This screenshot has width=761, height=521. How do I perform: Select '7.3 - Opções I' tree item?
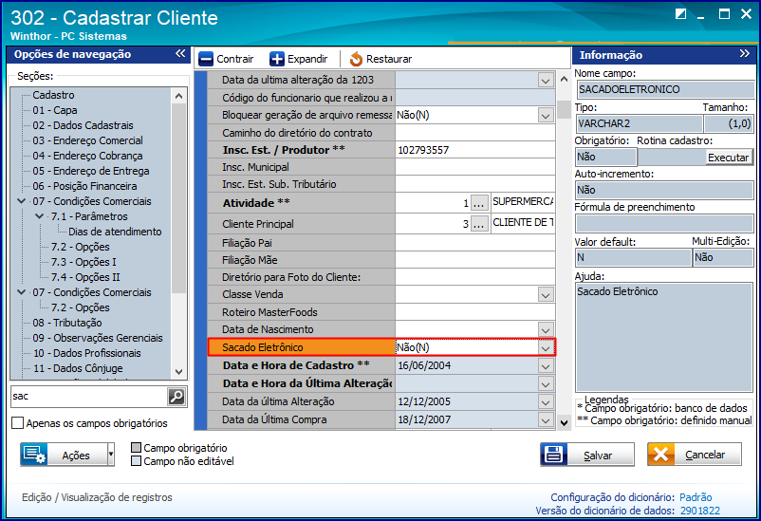point(84,262)
